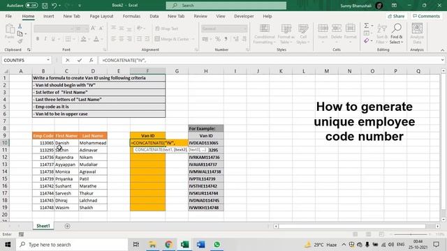
Task: Open the Name Box dropdown arrow
Action: pyautogui.click(x=48, y=60)
